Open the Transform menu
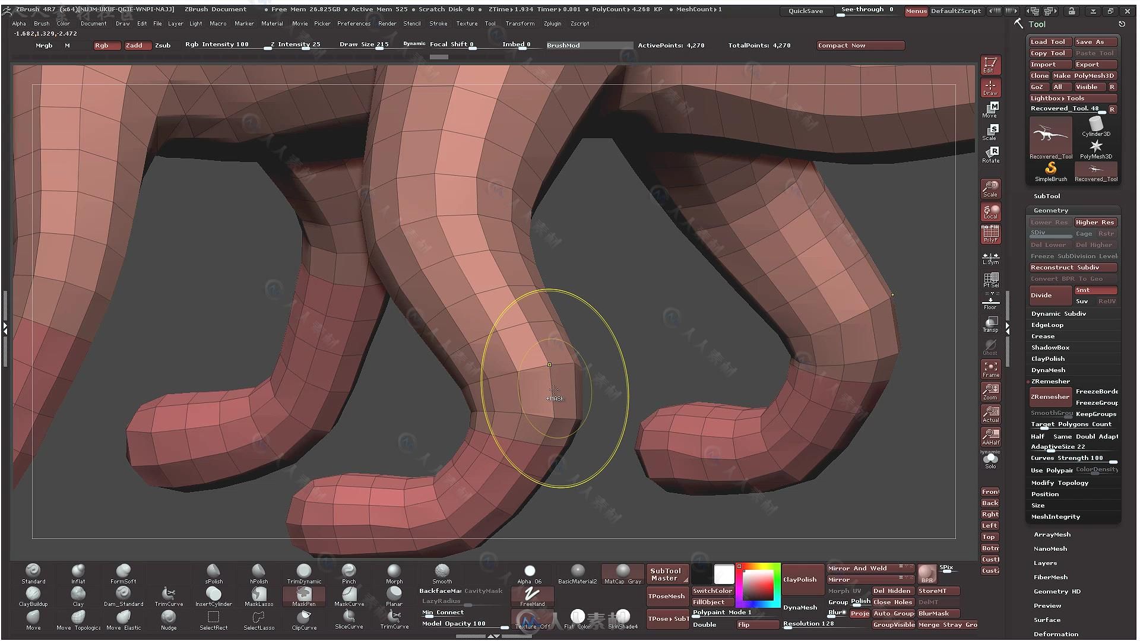 click(520, 24)
